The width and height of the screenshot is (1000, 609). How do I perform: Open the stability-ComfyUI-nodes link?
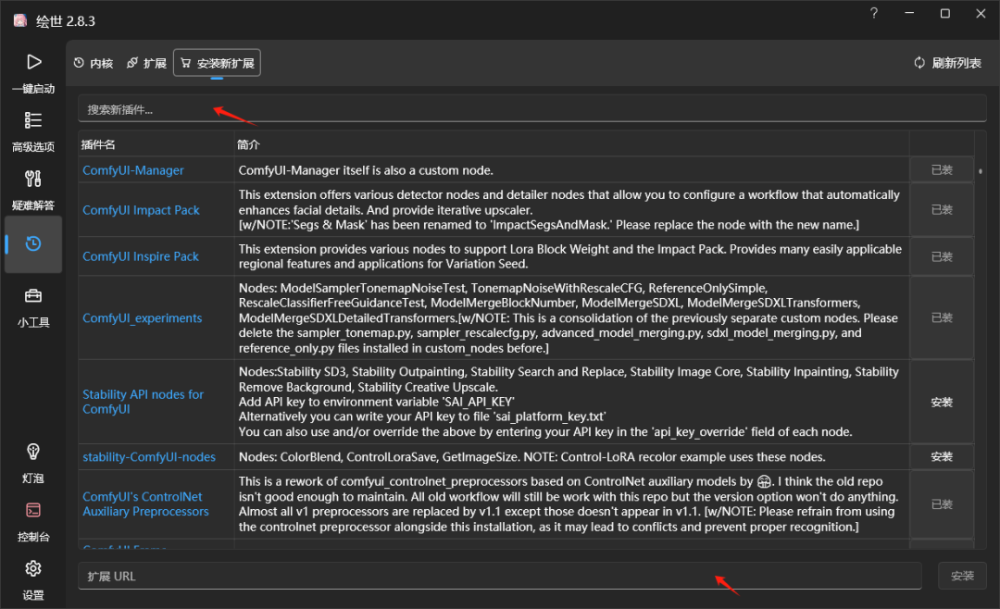coord(148,456)
